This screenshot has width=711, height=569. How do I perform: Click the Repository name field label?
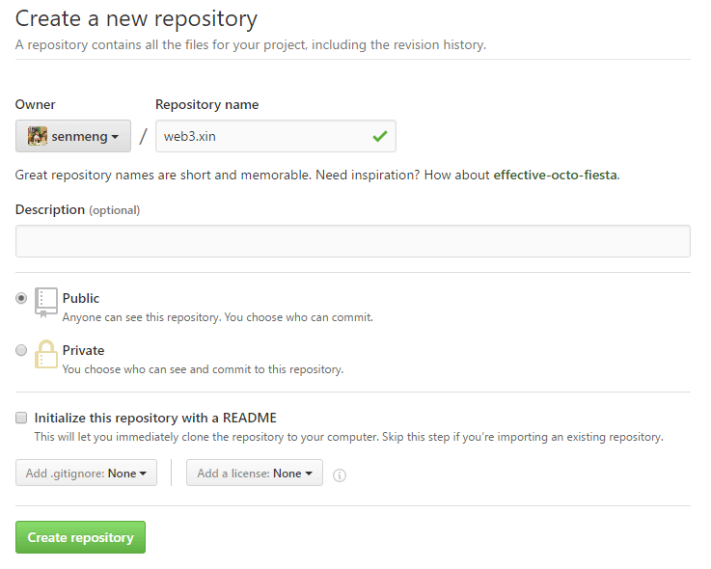click(x=206, y=104)
